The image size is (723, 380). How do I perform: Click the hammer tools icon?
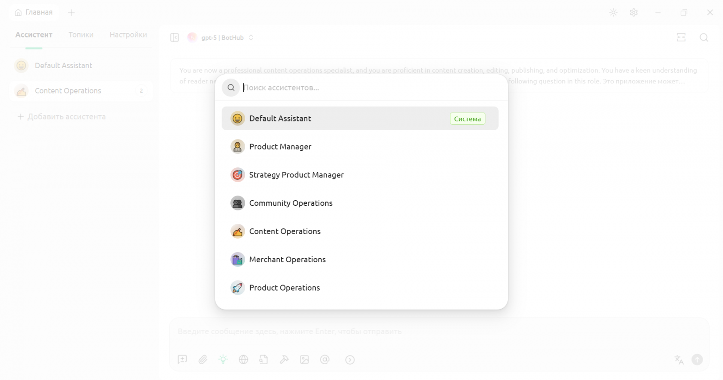[284, 360]
